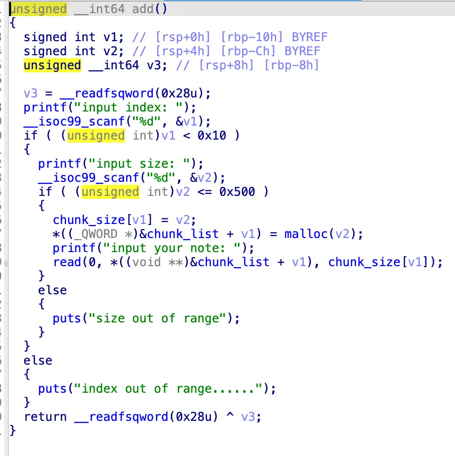455x456 pixels.
Task: Select variable v1 in its declaration line
Action: (x=126, y=37)
